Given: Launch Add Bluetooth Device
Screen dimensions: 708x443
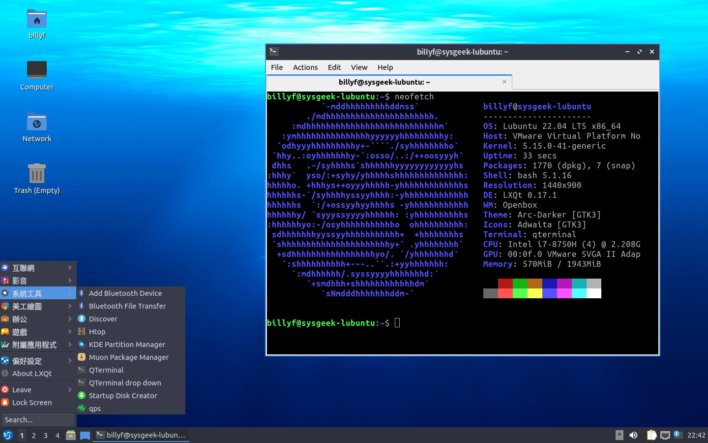Looking at the screenshot, I should [131, 293].
